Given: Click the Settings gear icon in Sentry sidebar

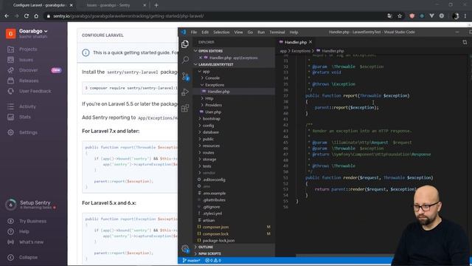Looking at the screenshot, I should tap(10, 132).
